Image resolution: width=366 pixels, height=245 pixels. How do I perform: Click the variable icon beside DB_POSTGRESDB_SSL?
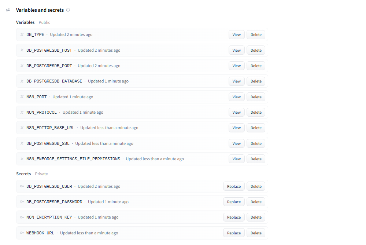click(x=22, y=143)
